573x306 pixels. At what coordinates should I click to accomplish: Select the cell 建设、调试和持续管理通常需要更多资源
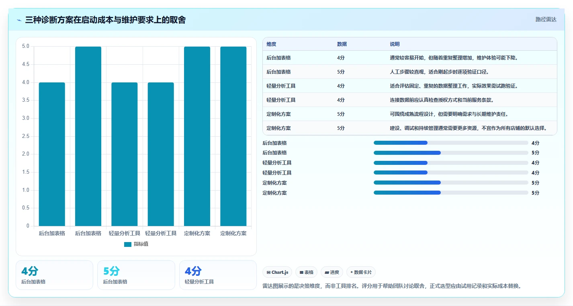[468, 128]
